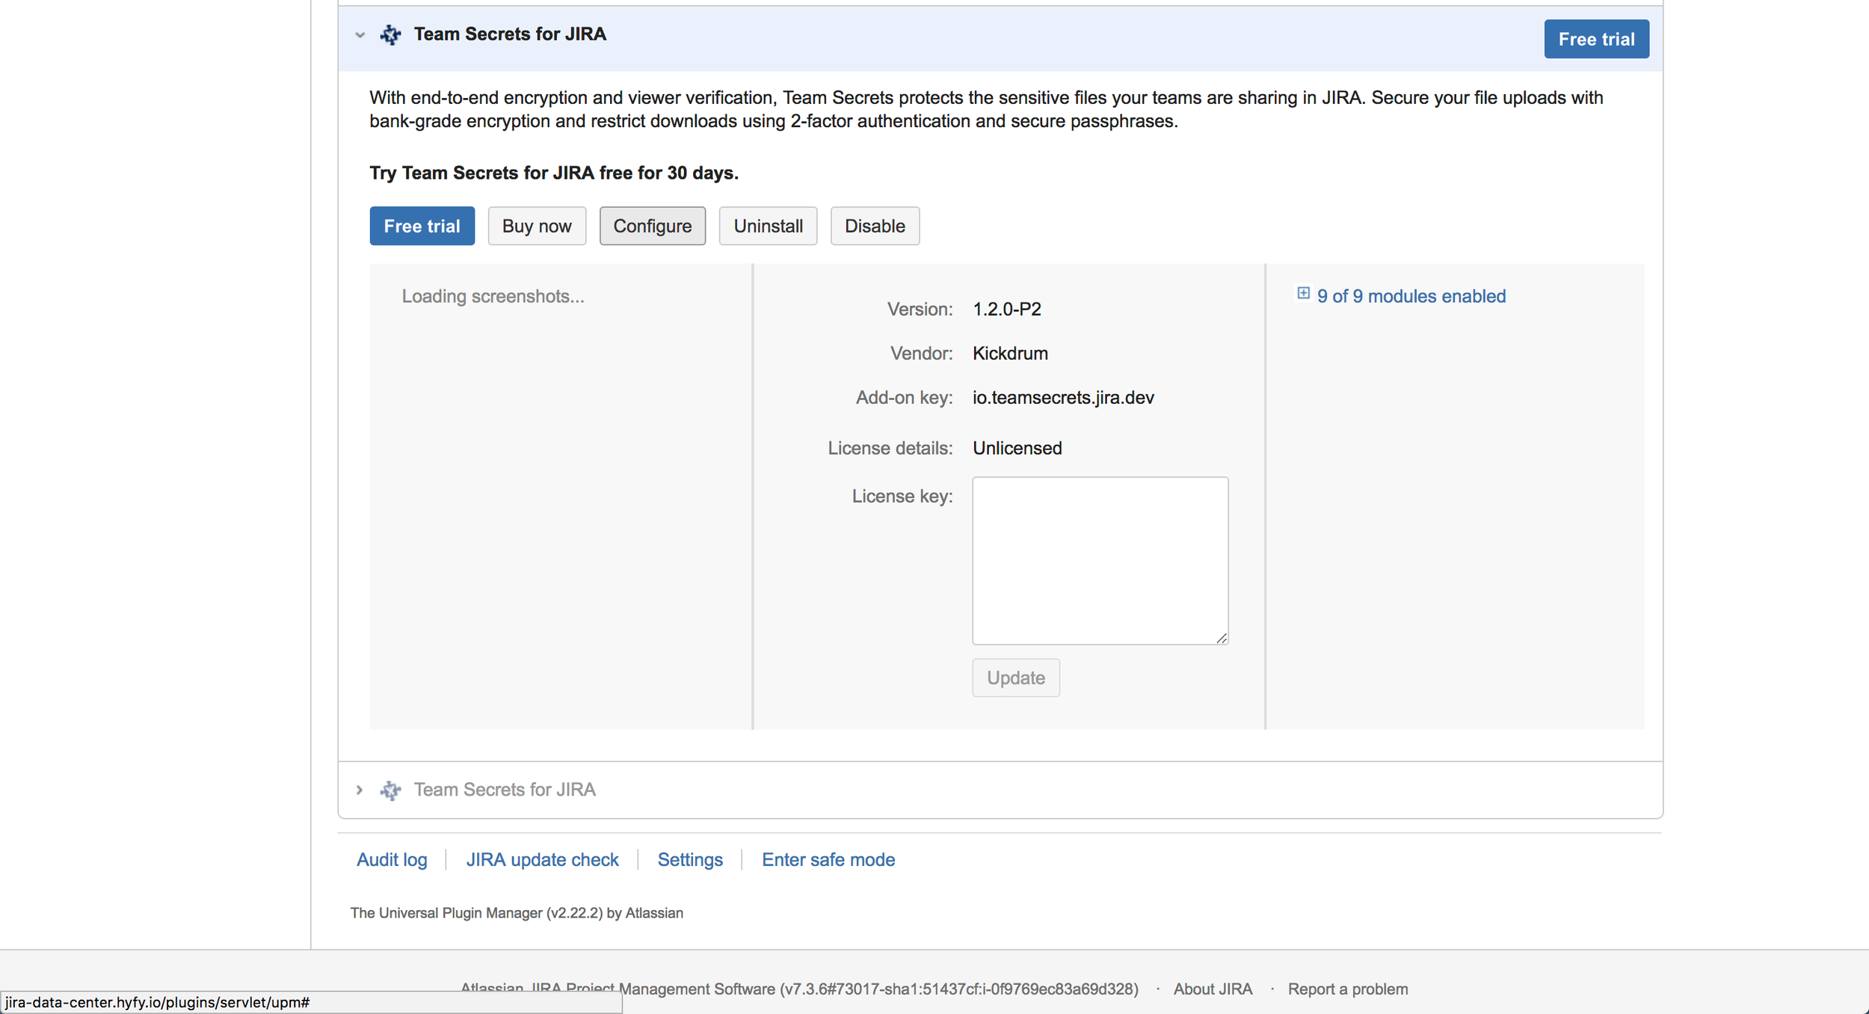The width and height of the screenshot is (1869, 1014).
Task: Open the About JIRA footer link
Action: 1213,989
